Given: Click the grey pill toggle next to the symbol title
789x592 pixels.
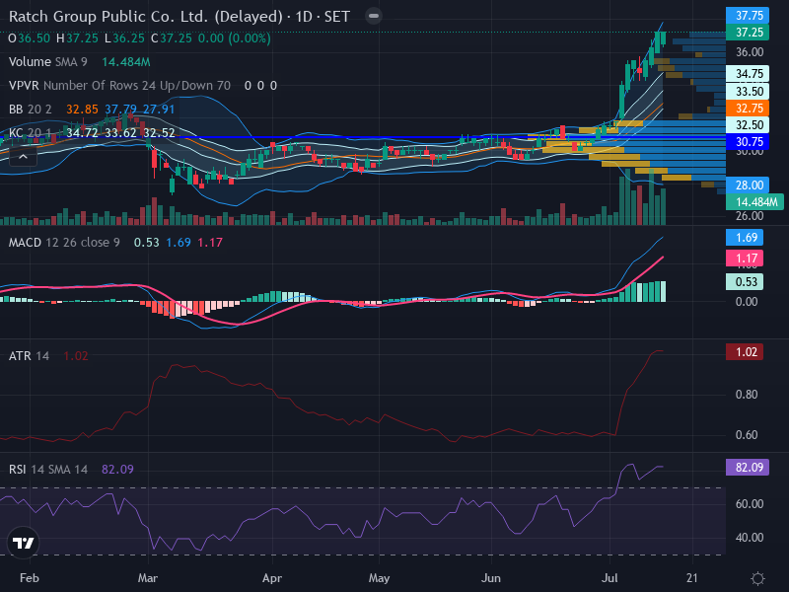Looking at the screenshot, I should point(374,16).
